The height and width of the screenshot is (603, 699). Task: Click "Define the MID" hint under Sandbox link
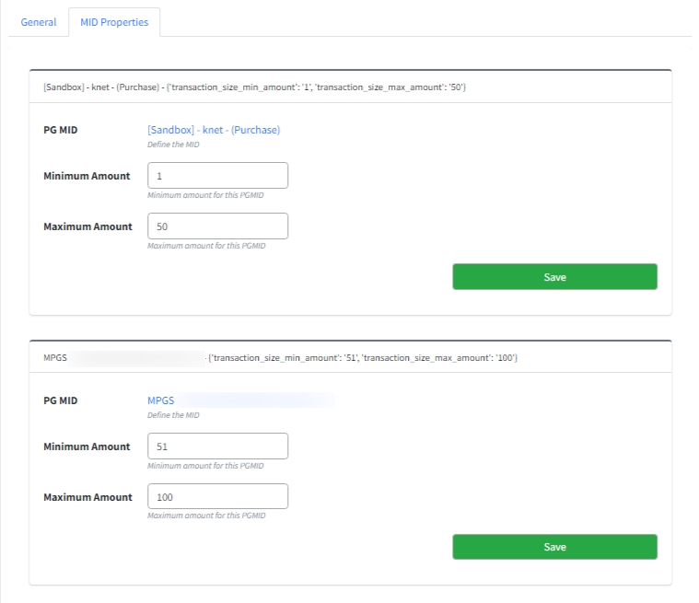point(173,145)
